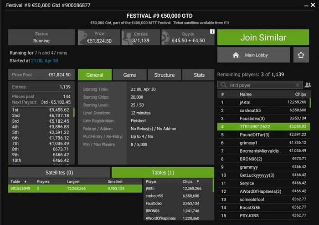Click the player ranking list scrollbar
The height and width of the screenshot is (225, 319).
coord(310,103)
